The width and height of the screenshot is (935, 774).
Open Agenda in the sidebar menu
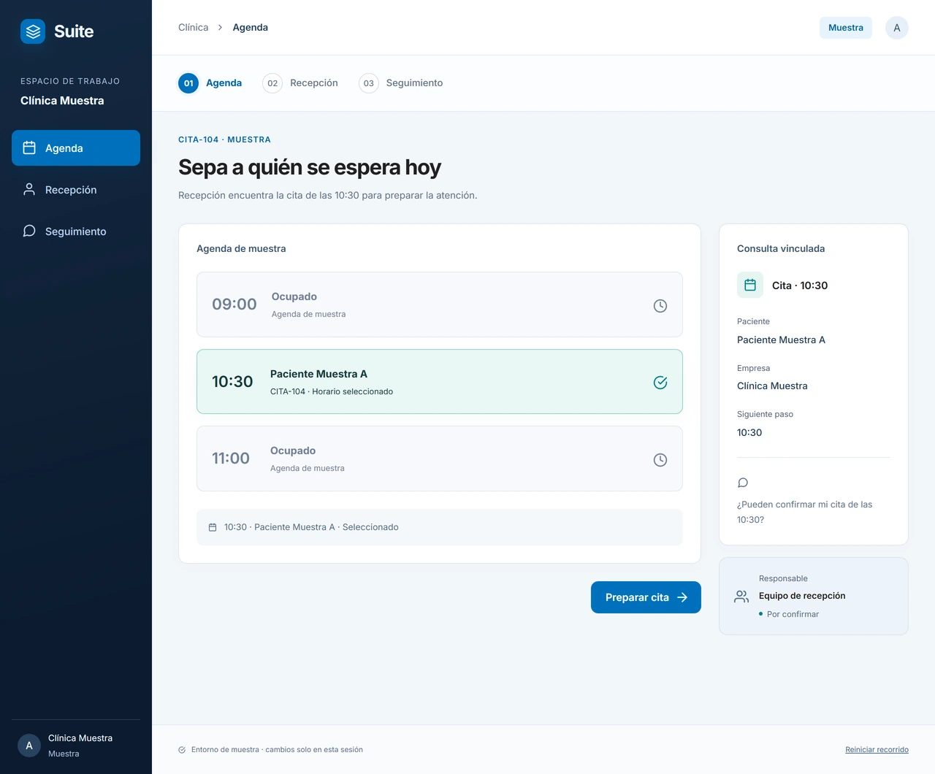coord(76,148)
